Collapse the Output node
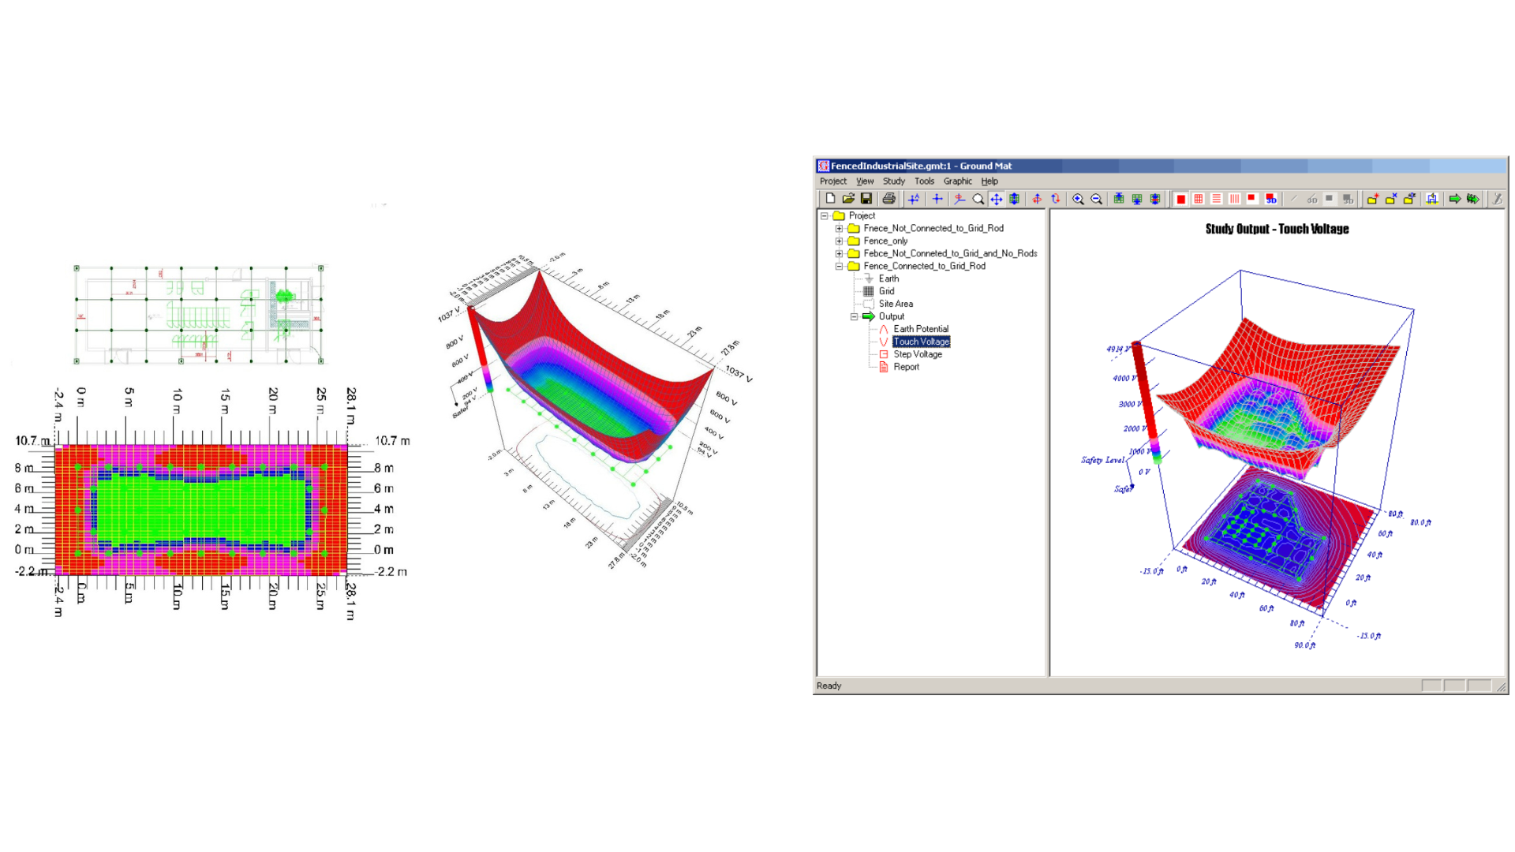 pyautogui.click(x=855, y=316)
